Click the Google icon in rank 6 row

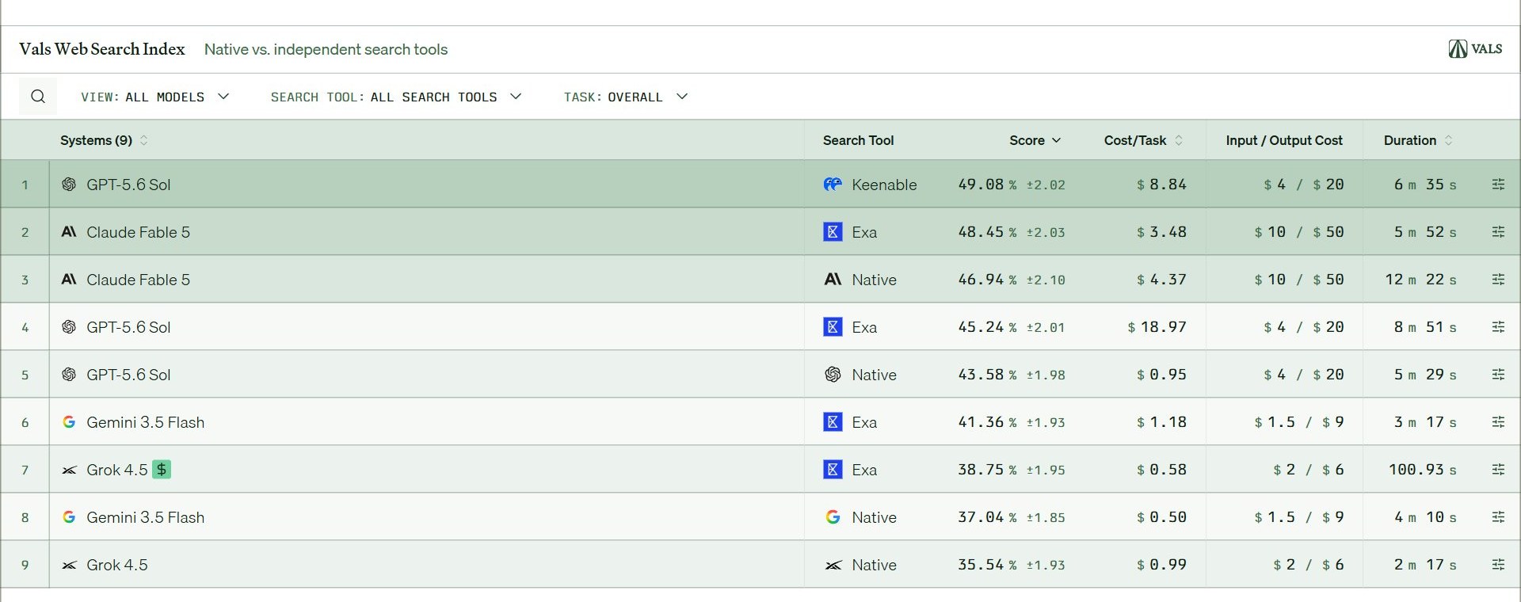69,422
